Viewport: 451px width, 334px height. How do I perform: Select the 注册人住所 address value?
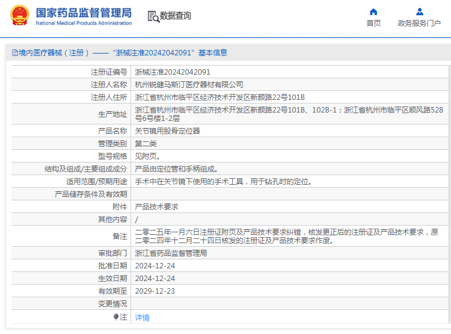pyautogui.click(x=219, y=97)
